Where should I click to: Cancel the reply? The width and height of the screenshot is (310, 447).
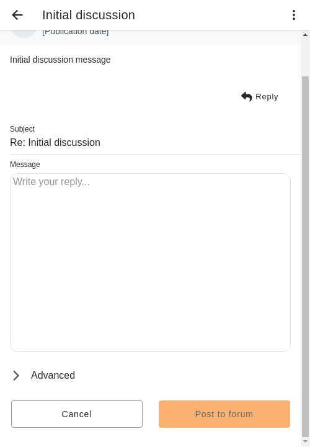coord(77,414)
